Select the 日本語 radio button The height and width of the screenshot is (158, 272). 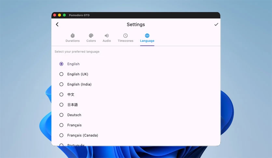61,104
